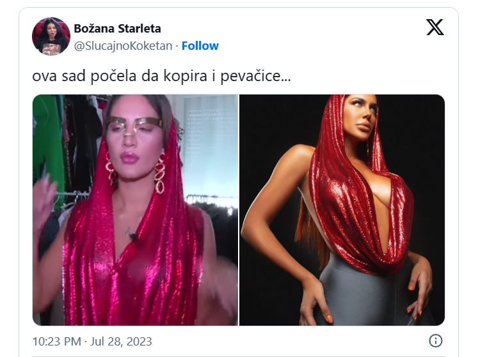Viewport: 478px width, 357px height.
Task: Open Božana Starleta's round profile avatar
Action: pyautogui.click(x=51, y=36)
